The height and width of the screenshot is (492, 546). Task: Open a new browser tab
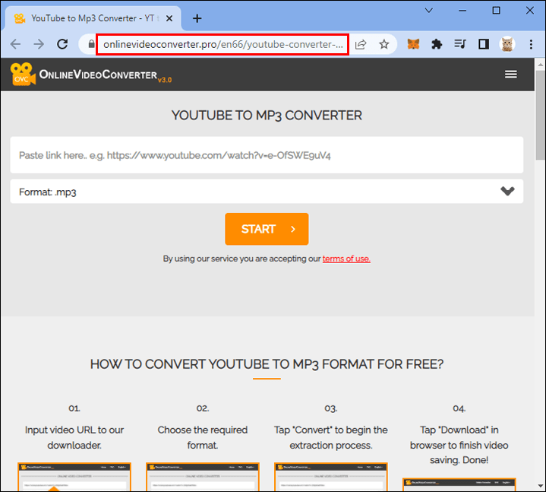[x=197, y=18]
